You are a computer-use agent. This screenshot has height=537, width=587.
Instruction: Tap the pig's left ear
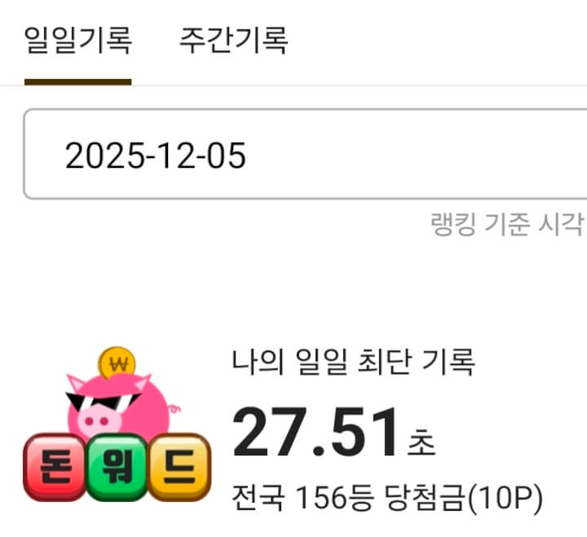point(76,383)
